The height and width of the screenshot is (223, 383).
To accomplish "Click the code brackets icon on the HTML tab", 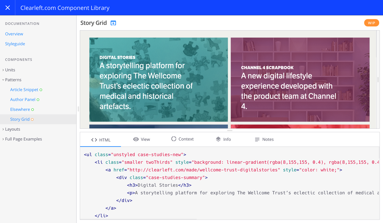I will coord(94,139).
